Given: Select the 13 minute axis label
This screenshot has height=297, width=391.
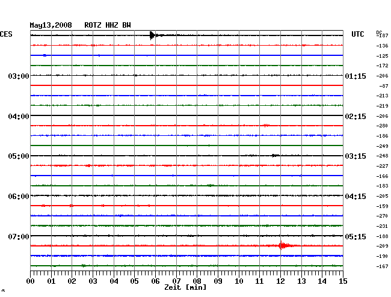Looking at the screenshot, I should coord(301,281).
